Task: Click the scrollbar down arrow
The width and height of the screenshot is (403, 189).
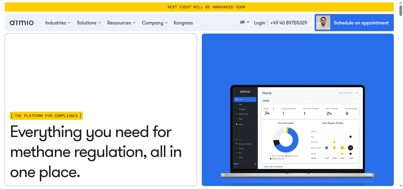Action: pos(401,186)
